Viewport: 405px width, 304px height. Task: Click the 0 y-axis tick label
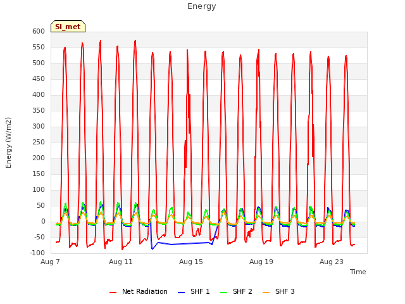[x=44, y=221]
